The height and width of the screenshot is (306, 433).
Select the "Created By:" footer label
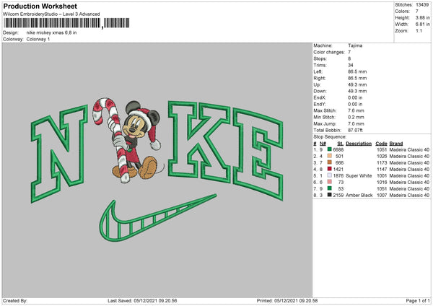click(x=15, y=300)
